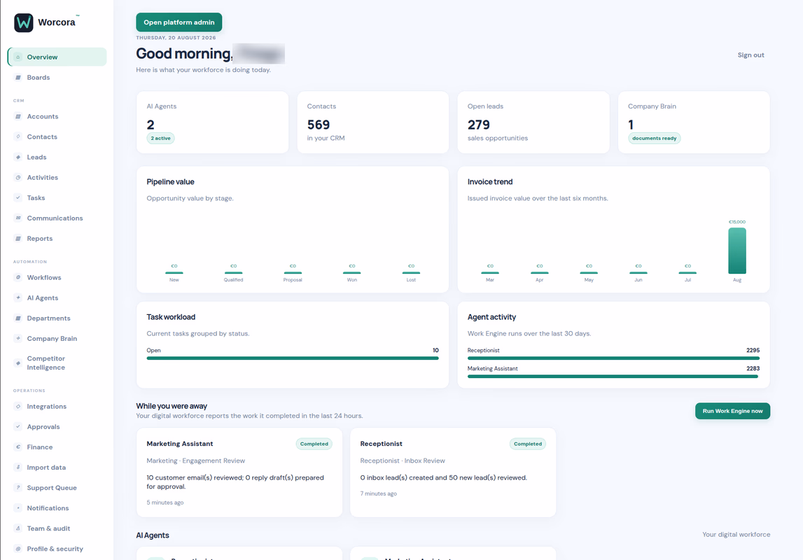The image size is (803, 560).
Task: Click the Receptionist agent activity bar
Action: (613, 358)
